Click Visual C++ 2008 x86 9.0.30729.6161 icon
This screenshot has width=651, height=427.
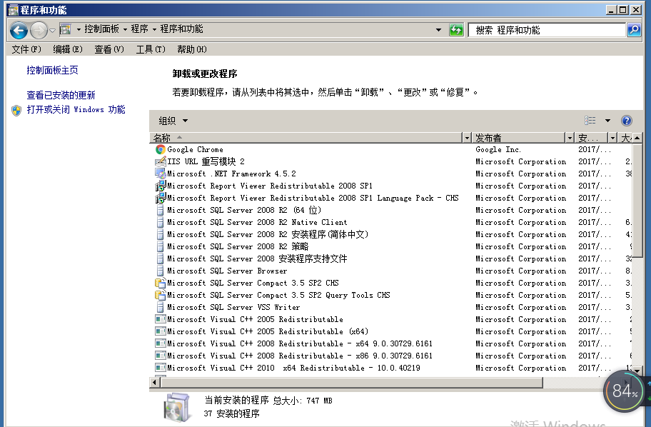(161, 356)
